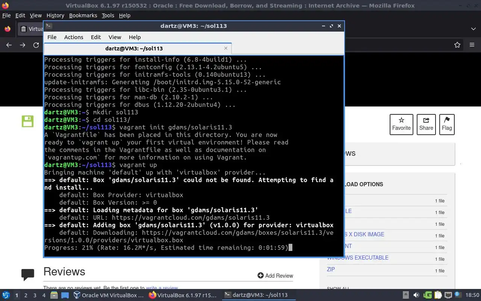Reload the page in Firefox
Screen dimensions: 481x301
[x=36, y=45]
